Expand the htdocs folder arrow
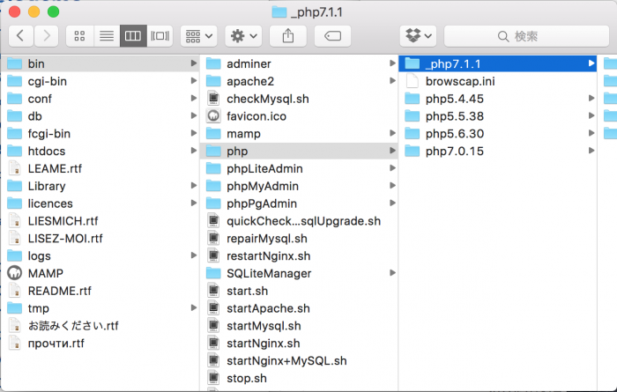This screenshot has width=617, height=392. [194, 151]
